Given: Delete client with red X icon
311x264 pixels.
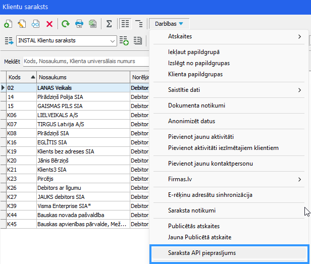Looking at the screenshot, I should [49, 24].
